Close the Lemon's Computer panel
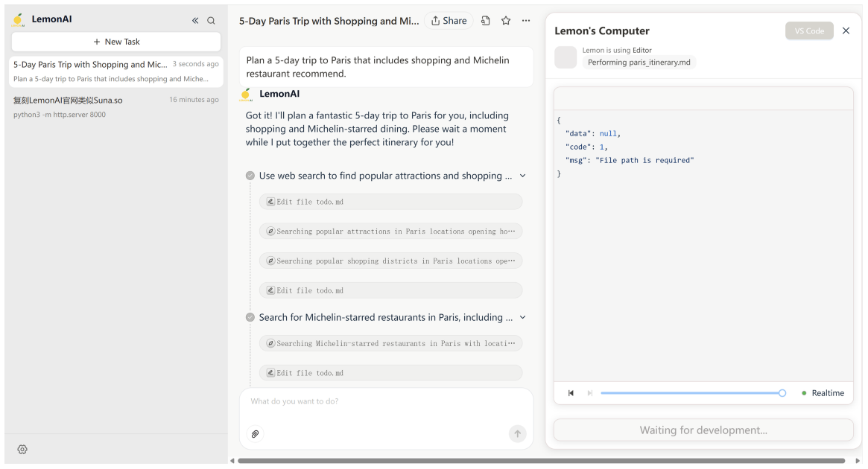The height and width of the screenshot is (469, 868). [x=846, y=31]
